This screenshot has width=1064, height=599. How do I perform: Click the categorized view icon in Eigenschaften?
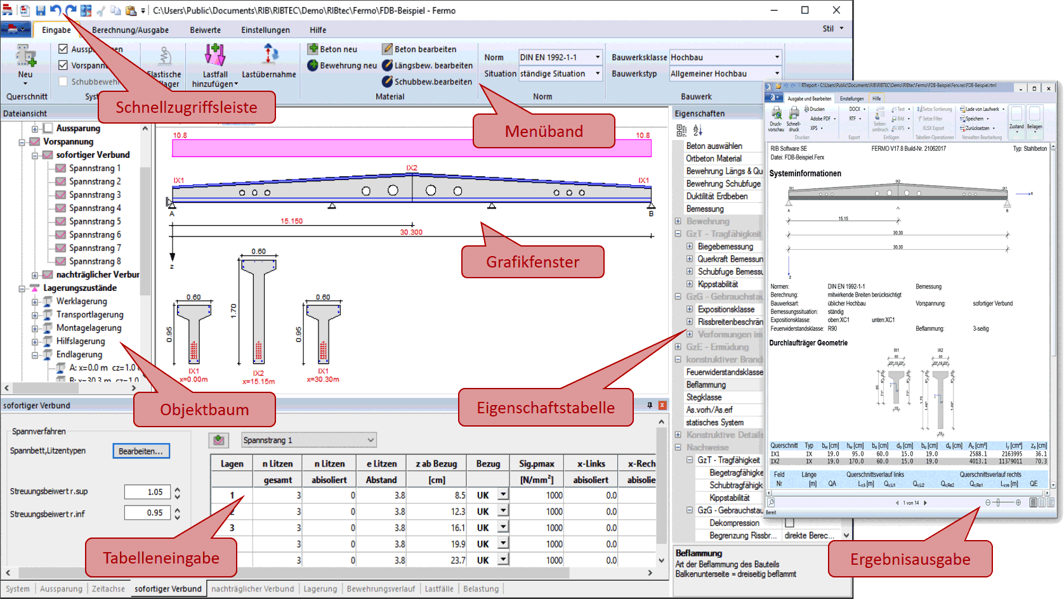[x=681, y=130]
